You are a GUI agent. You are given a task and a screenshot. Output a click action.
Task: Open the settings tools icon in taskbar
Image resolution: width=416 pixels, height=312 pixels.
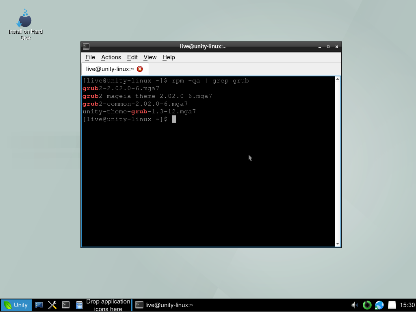(x=52, y=305)
